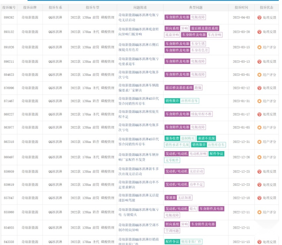The width and height of the screenshot is (282, 245).
Task: Open the 电瓶亏电要求退车 complaint summary
Action: tap(138, 61)
